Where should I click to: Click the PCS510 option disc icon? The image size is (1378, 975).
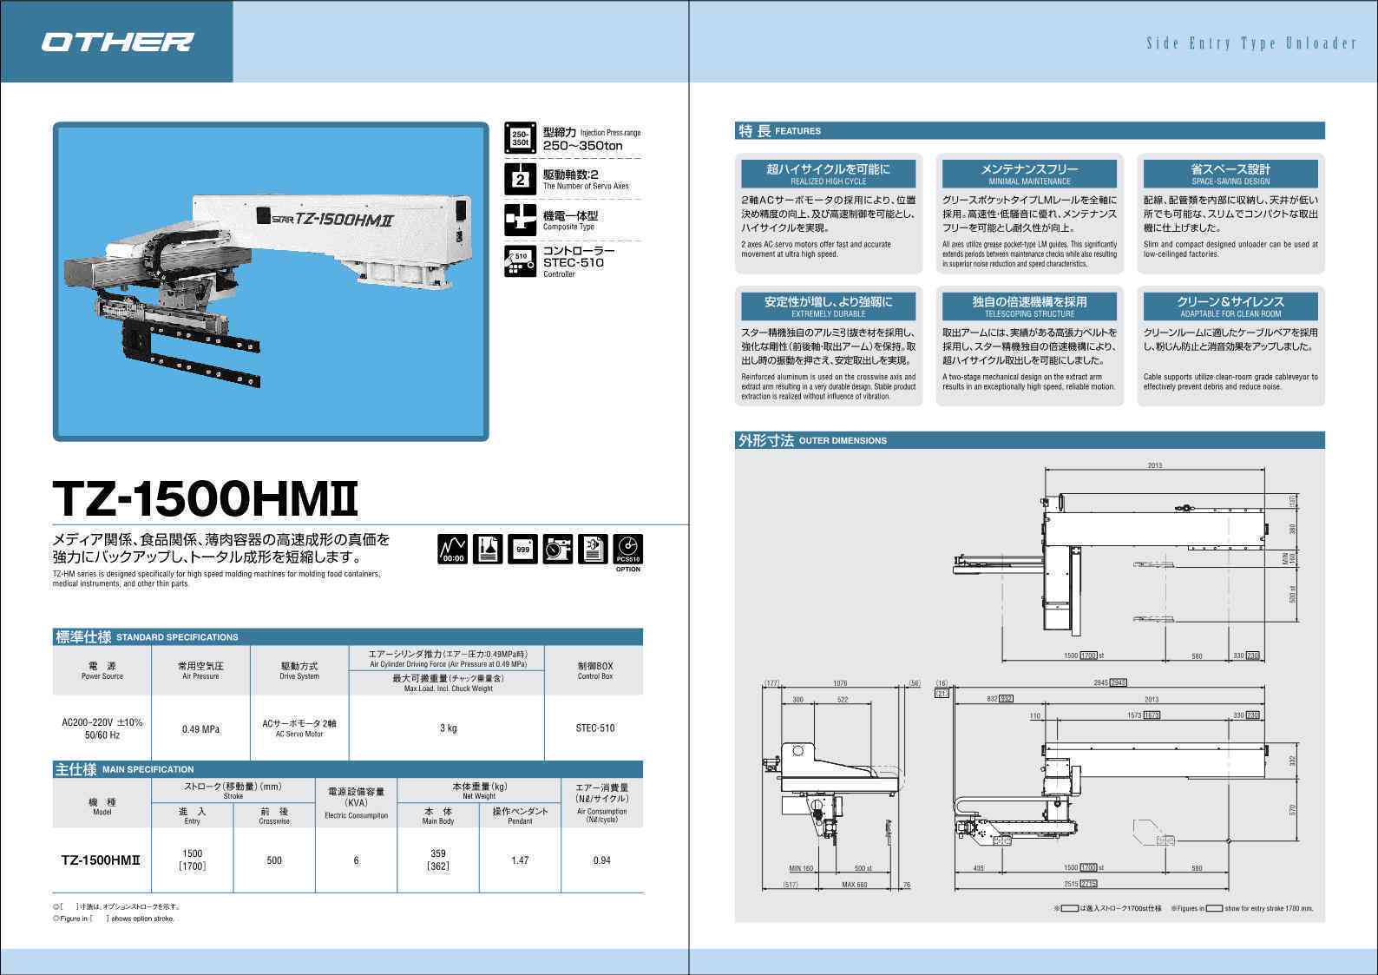click(x=628, y=549)
